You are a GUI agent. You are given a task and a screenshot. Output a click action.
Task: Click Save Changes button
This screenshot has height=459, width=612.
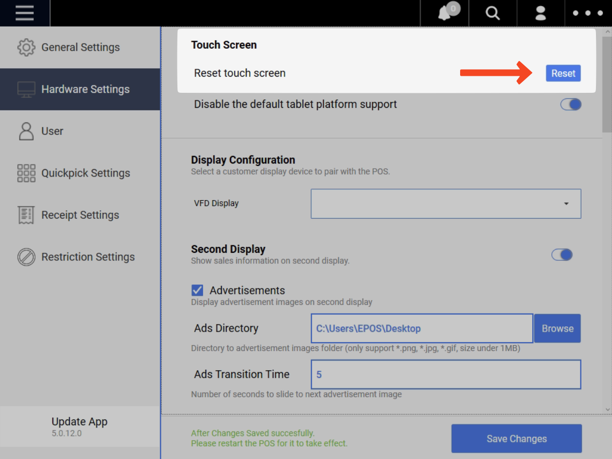tap(516, 438)
